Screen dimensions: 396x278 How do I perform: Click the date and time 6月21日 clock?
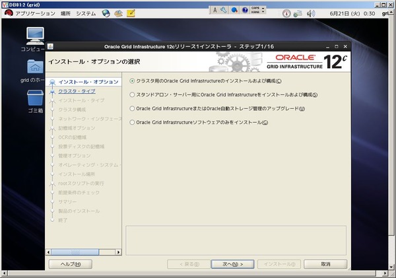(352, 14)
